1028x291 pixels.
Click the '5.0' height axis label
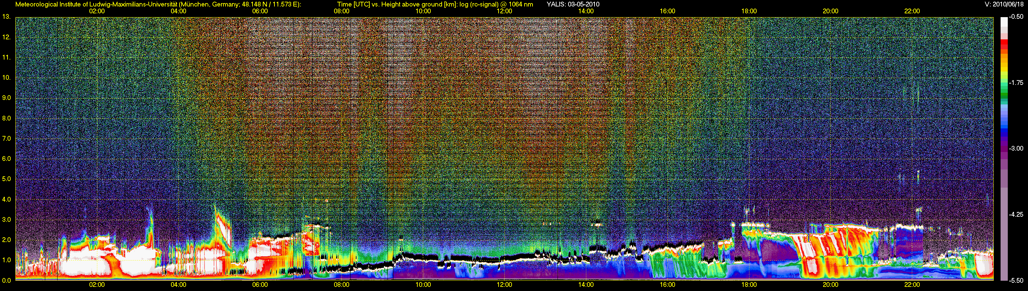6,179
